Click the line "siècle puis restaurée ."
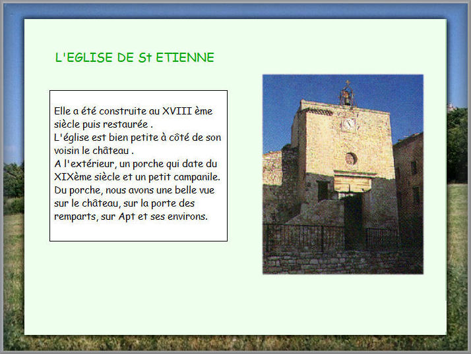The image size is (471, 354). point(104,124)
